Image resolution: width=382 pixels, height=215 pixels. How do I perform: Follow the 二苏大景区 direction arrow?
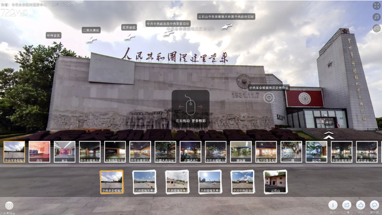pos(91,40)
